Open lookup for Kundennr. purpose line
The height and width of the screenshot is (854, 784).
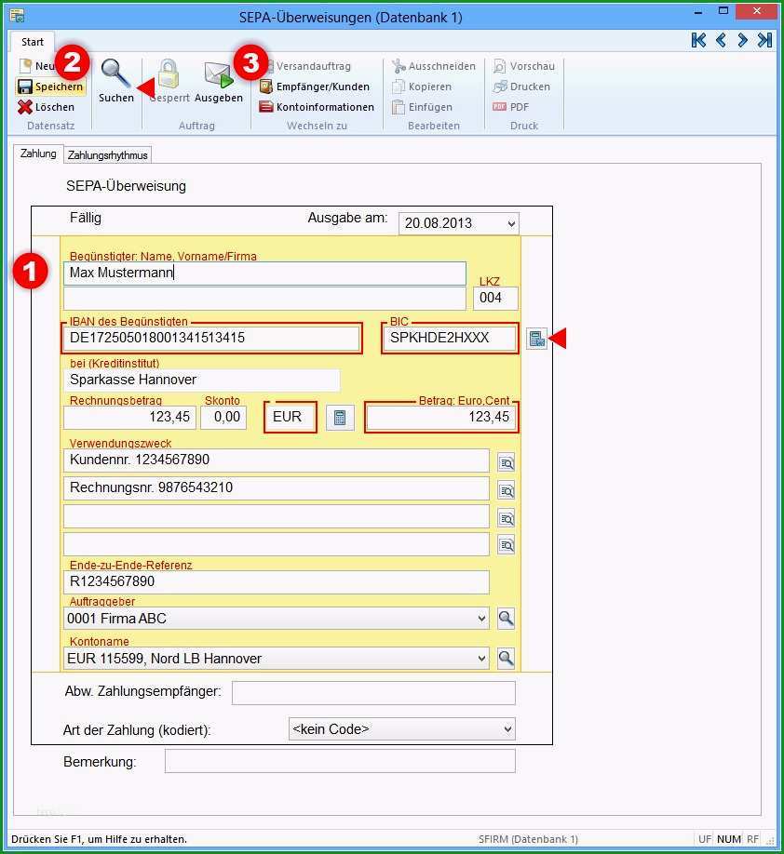(507, 463)
